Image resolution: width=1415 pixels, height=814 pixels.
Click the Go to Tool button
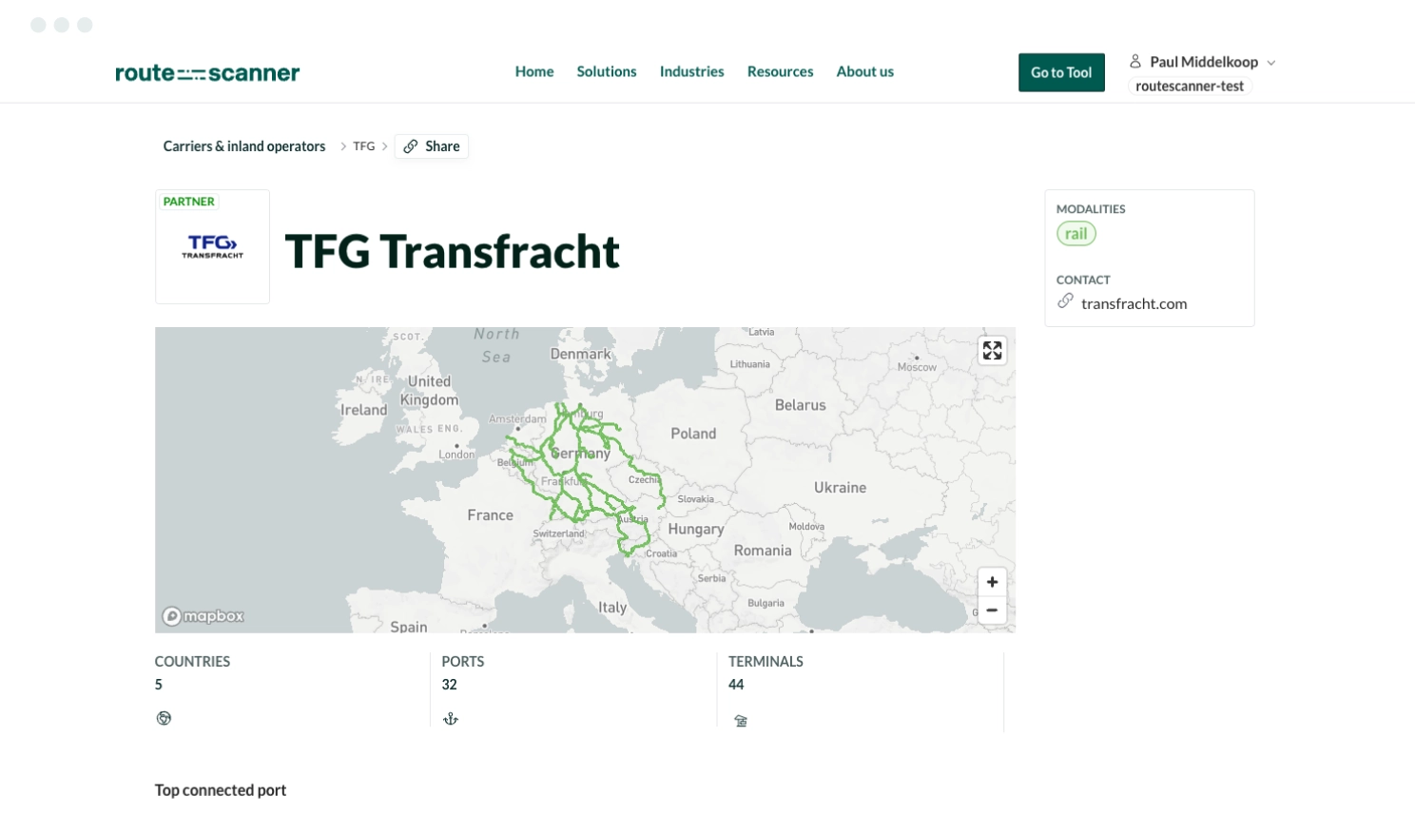[1061, 72]
